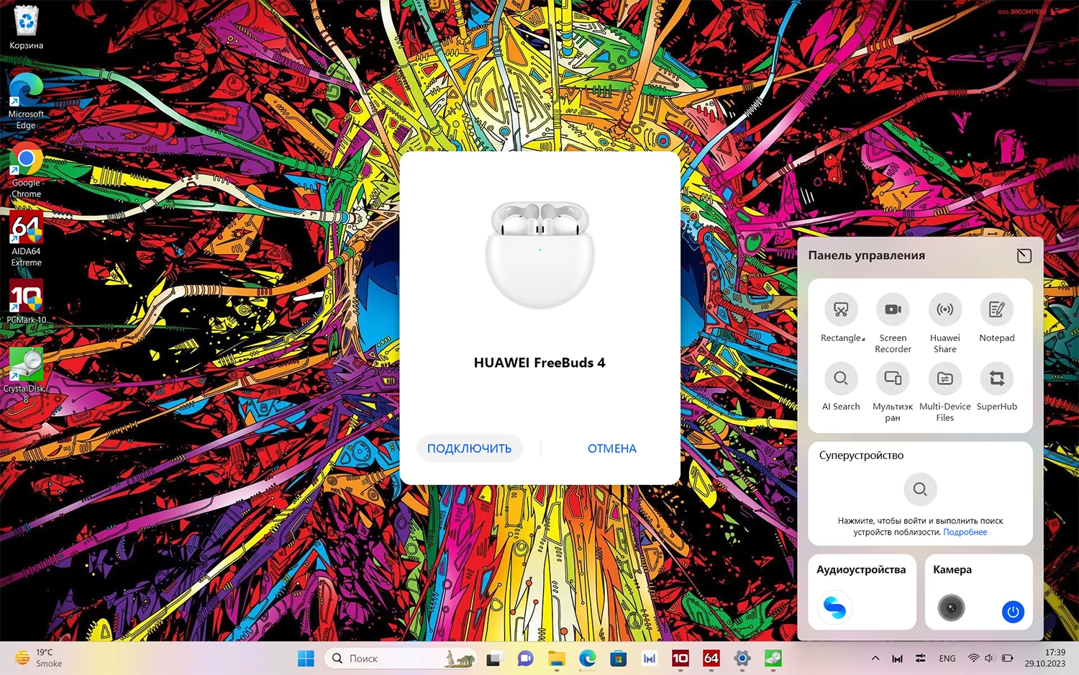
Task: Toggle the camera power switch
Action: tap(1013, 612)
